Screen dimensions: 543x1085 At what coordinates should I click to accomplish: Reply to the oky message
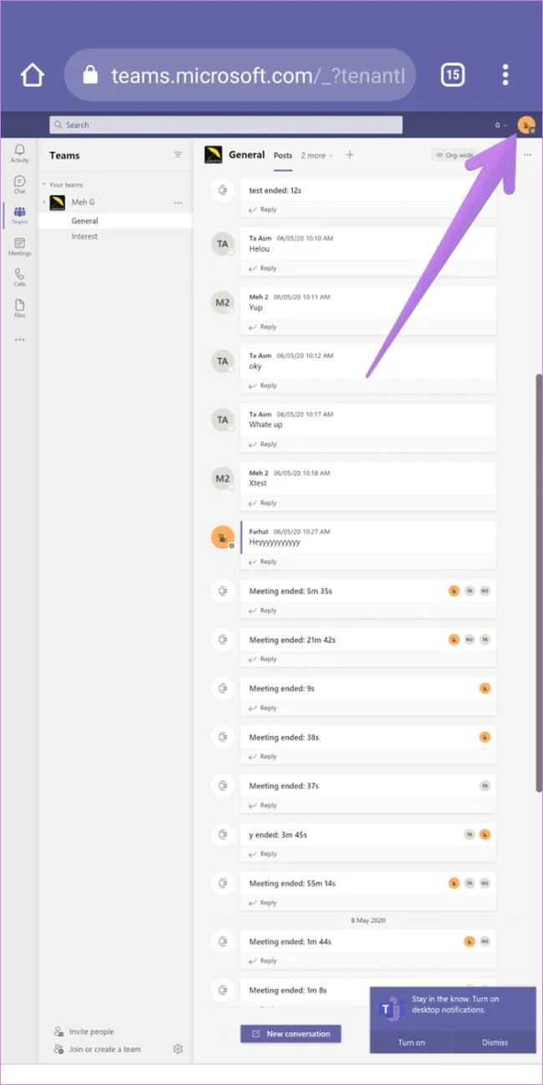tap(263, 386)
